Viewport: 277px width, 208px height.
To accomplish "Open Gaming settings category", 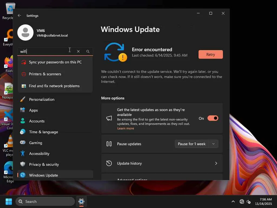I will (55, 143).
